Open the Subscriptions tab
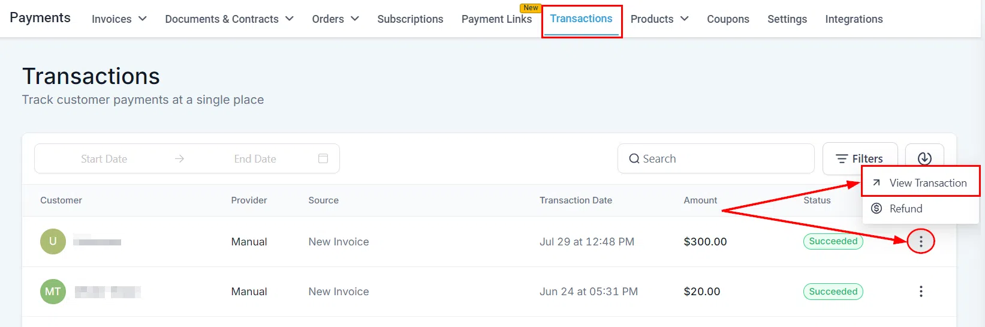 [410, 19]
